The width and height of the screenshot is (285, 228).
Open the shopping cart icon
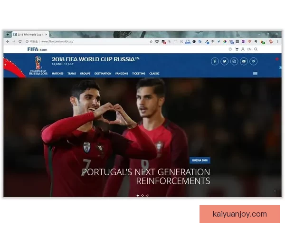(x=237, y=49)
